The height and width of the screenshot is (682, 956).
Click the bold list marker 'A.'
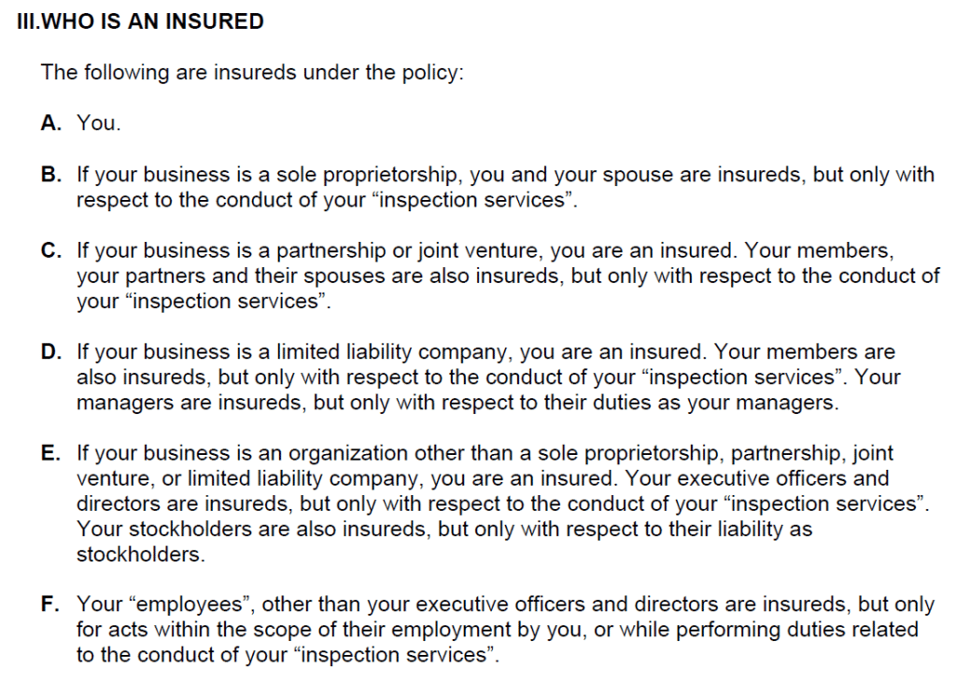[51, 122]
